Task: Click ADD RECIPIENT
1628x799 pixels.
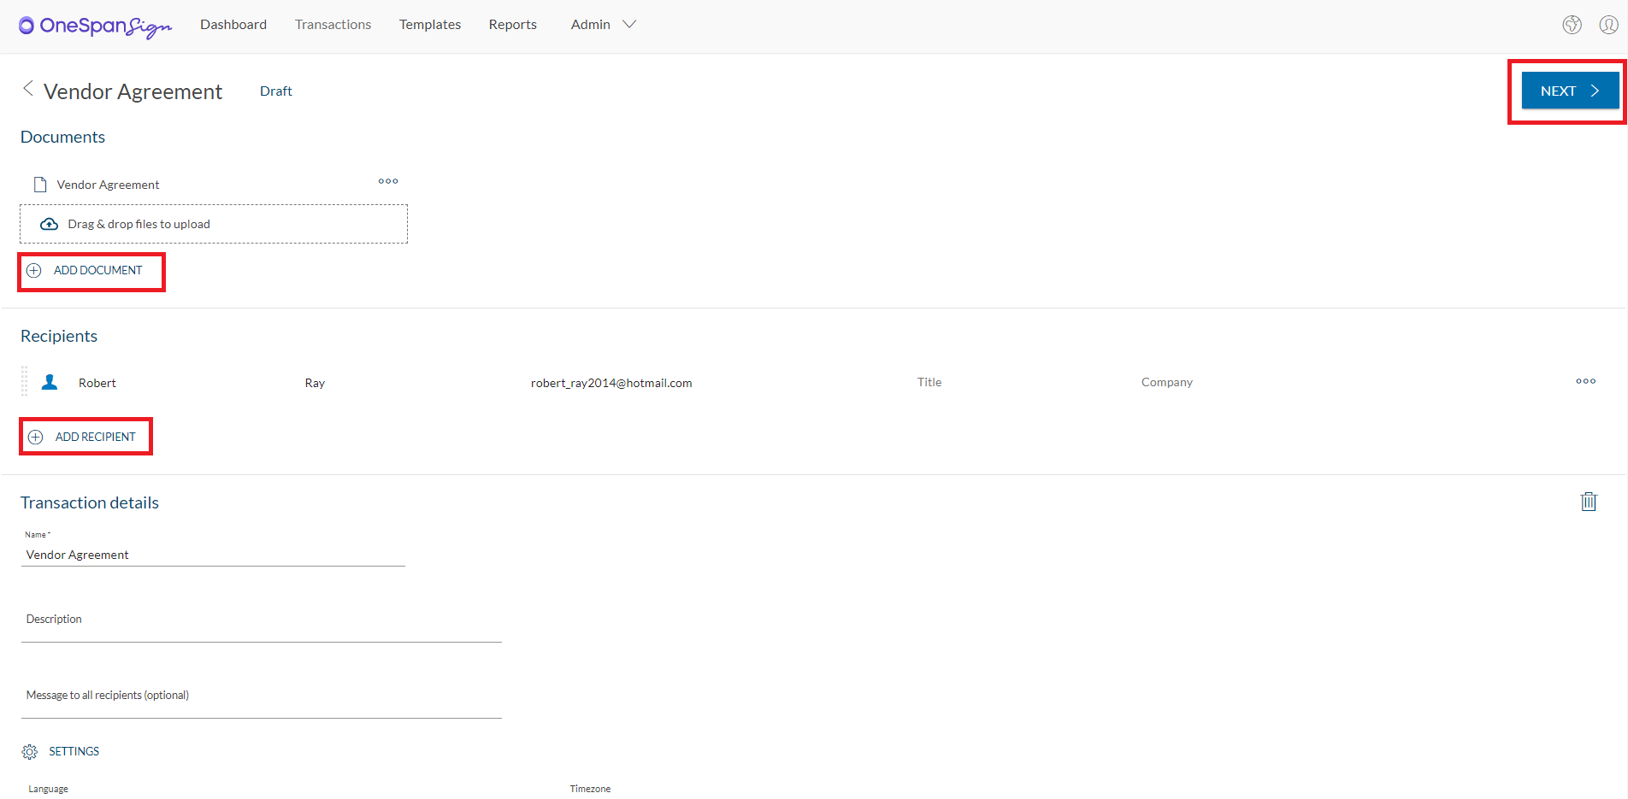Action: coord(86,436)
